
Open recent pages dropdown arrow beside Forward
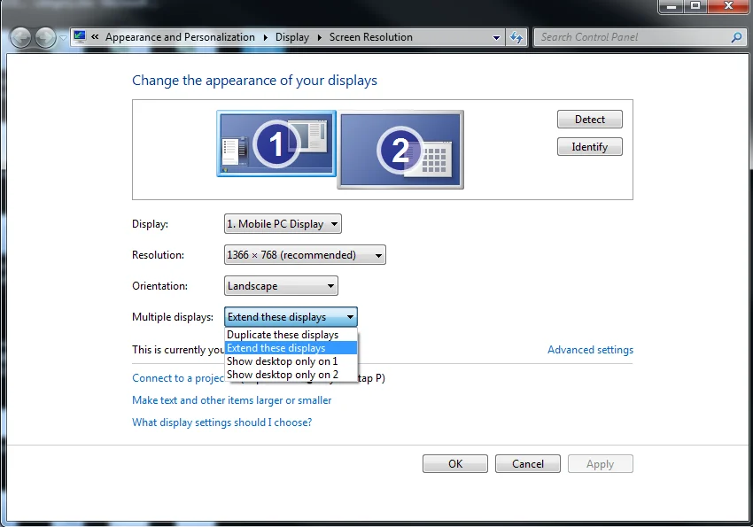coord(63,37)
